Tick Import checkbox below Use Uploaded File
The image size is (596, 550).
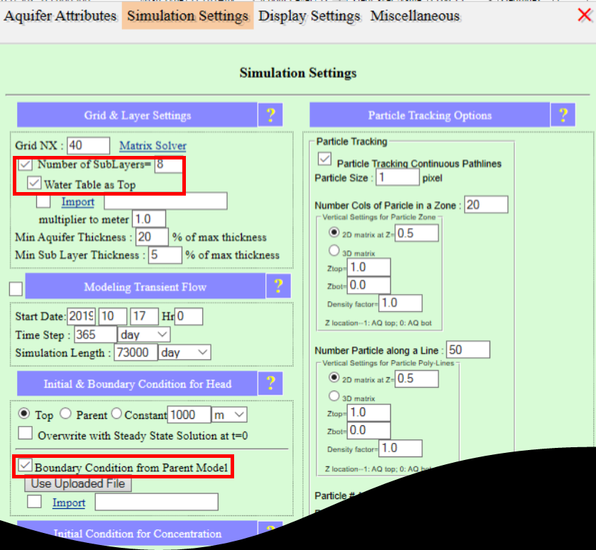point(34,501)
